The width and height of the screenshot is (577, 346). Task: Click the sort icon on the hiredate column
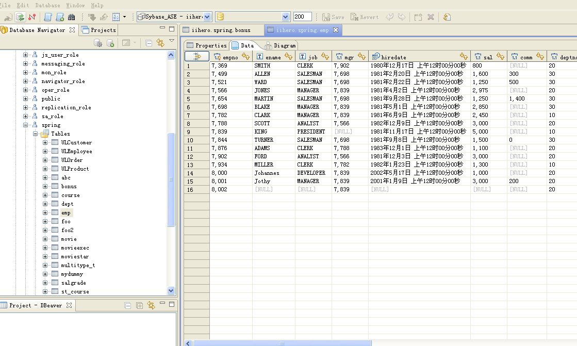point(464,57)
